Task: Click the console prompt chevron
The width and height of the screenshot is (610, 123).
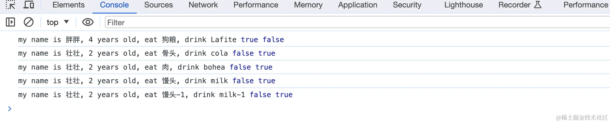Action: [10, 109]
